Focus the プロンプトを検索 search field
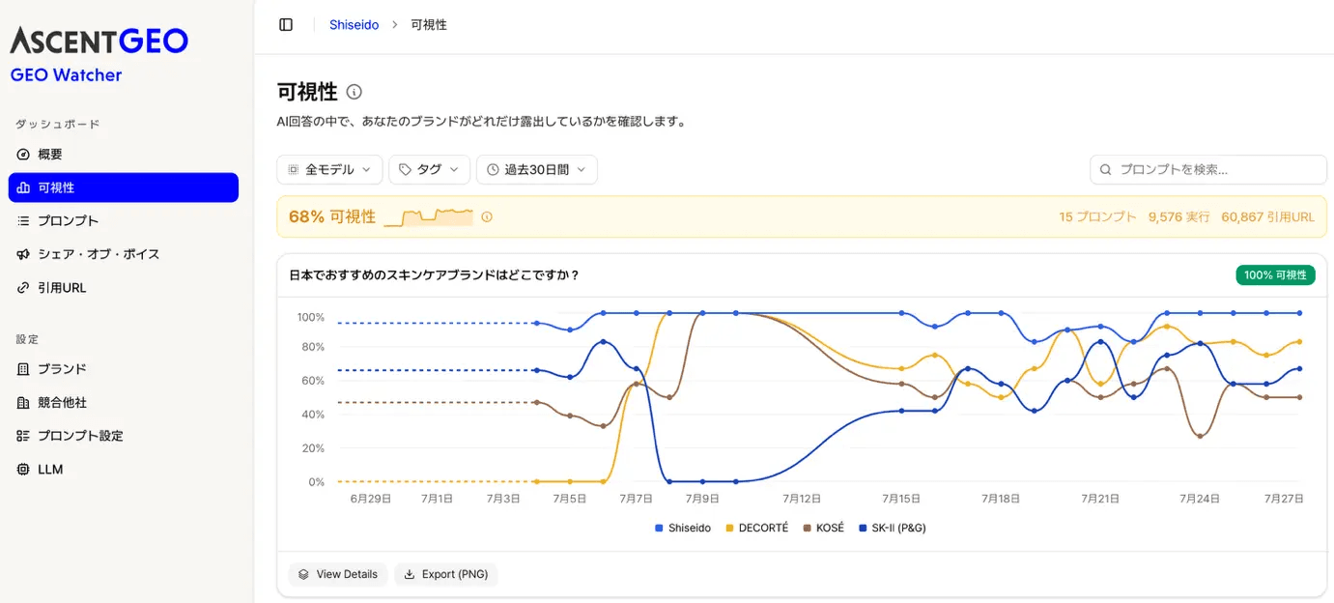 (1208, 169)
